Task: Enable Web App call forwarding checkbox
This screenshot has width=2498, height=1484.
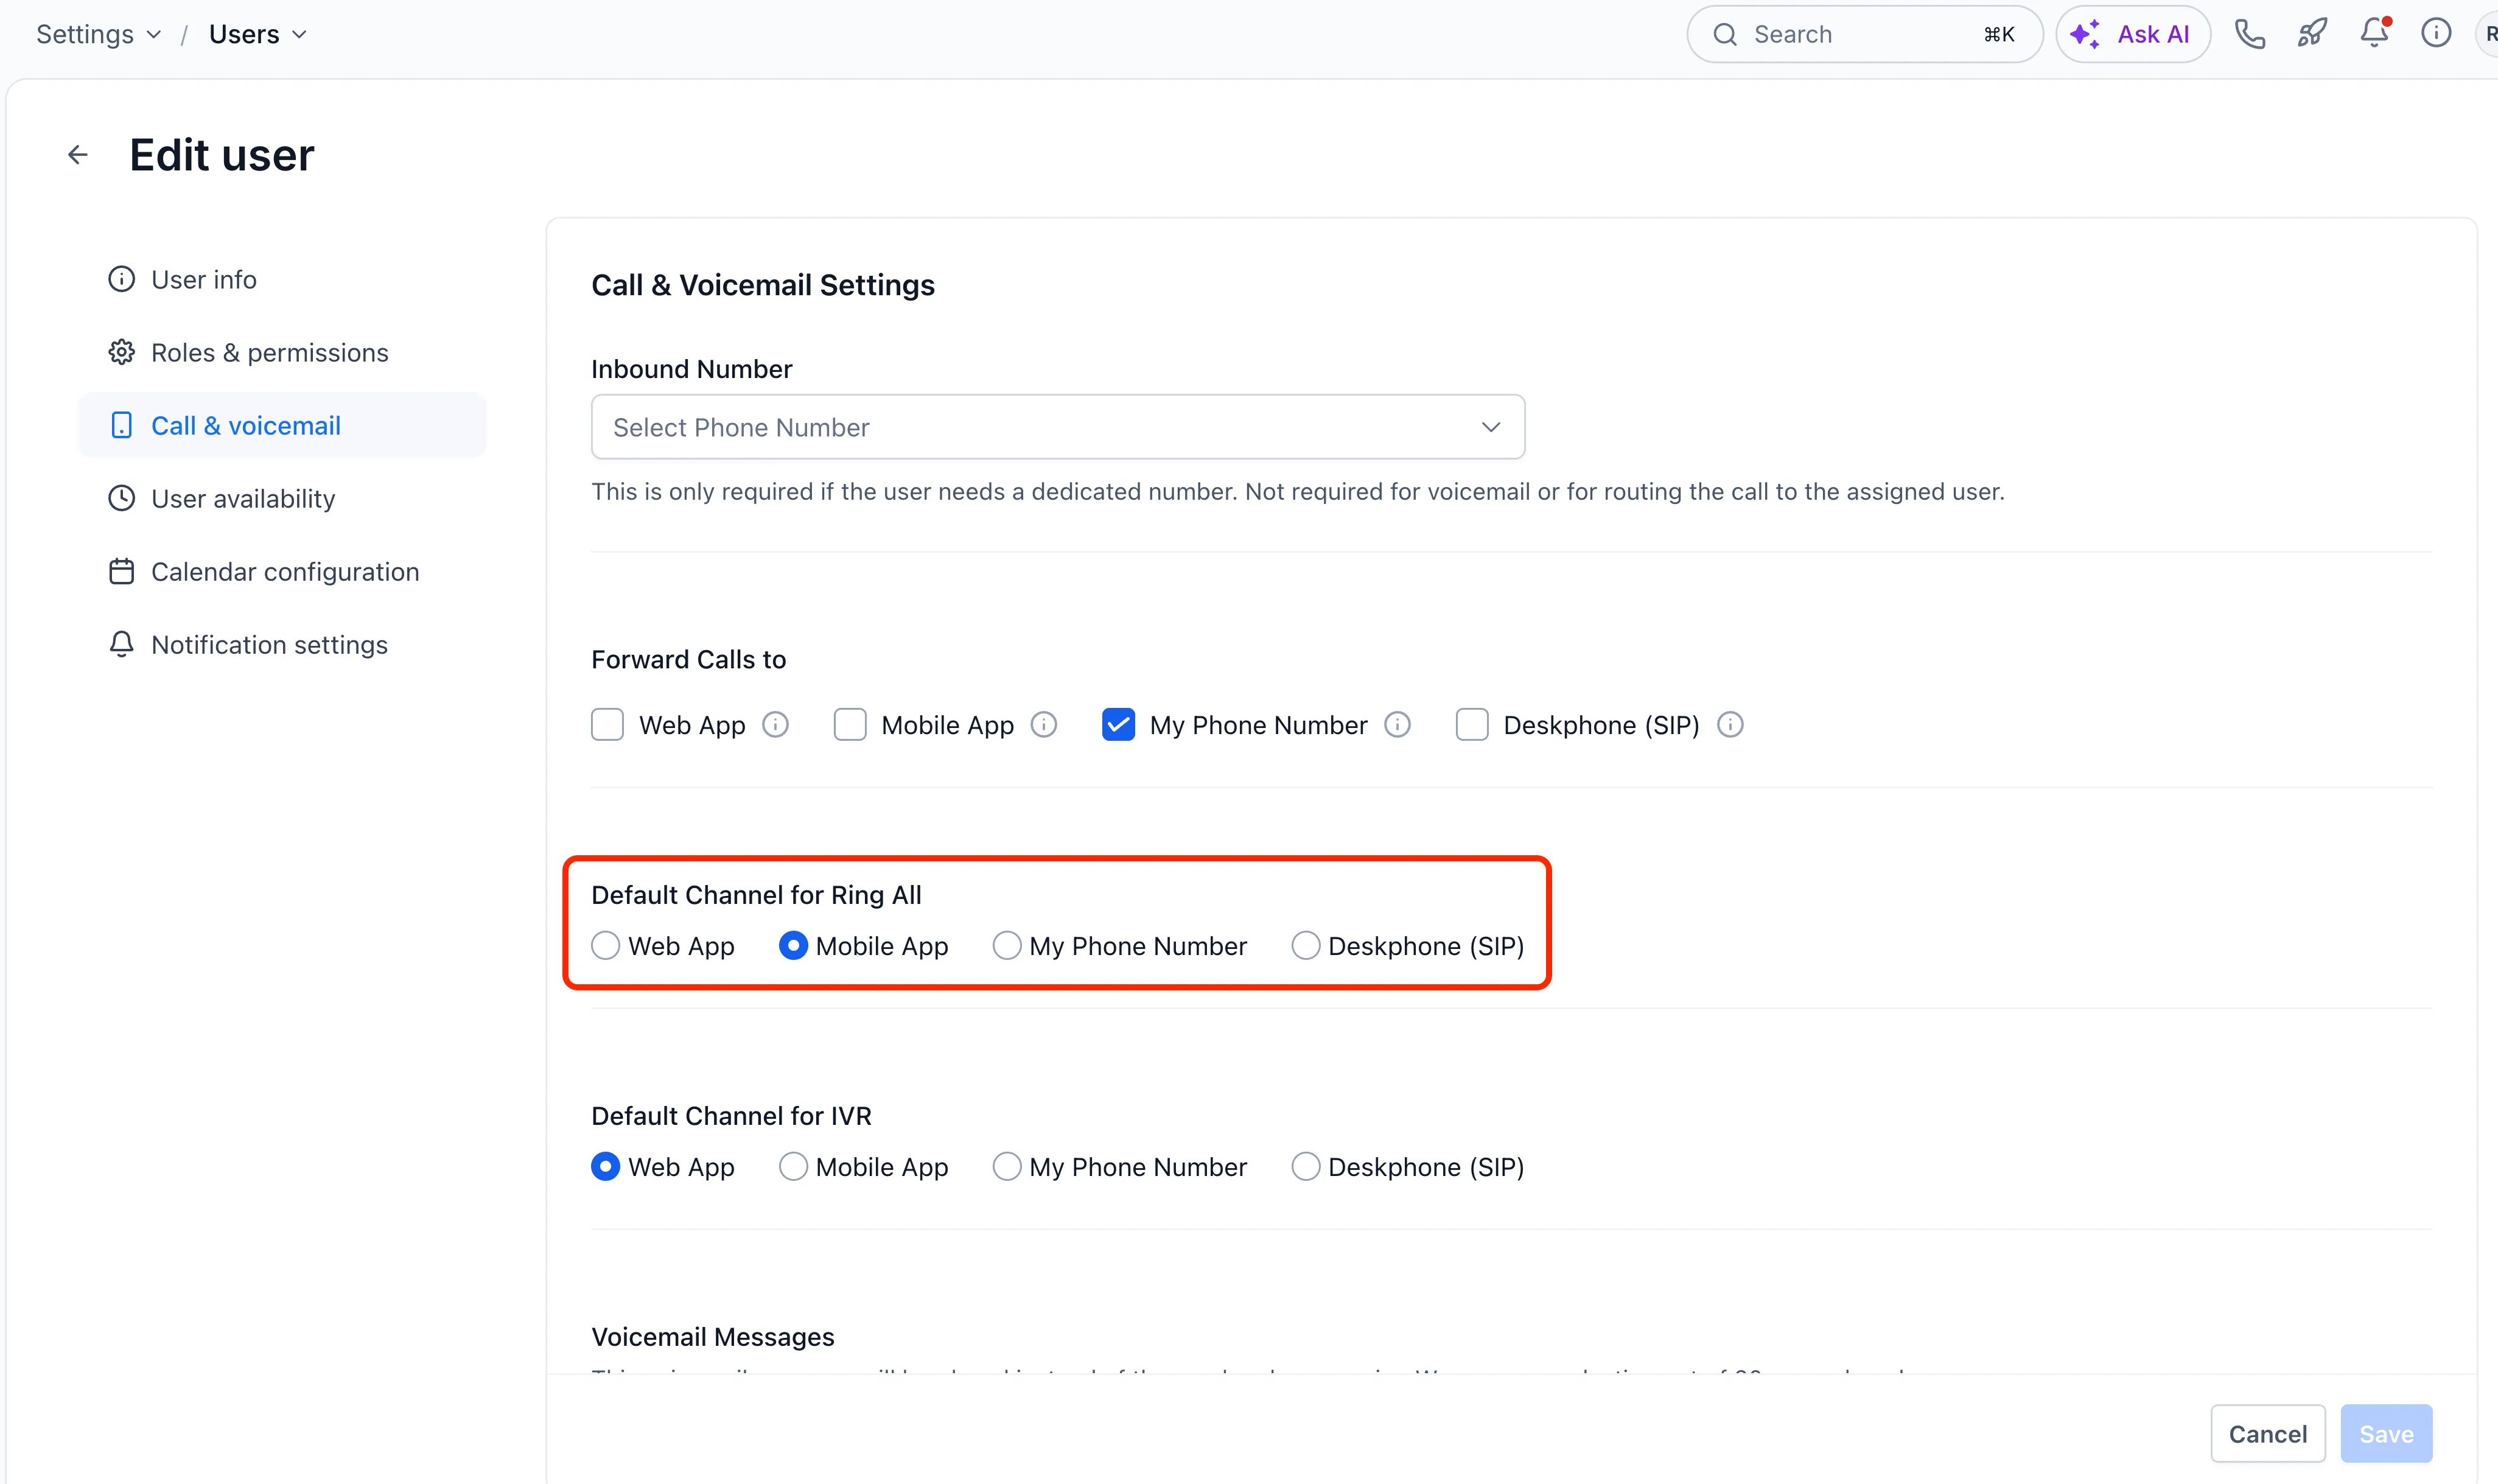Action: (607, 724)
